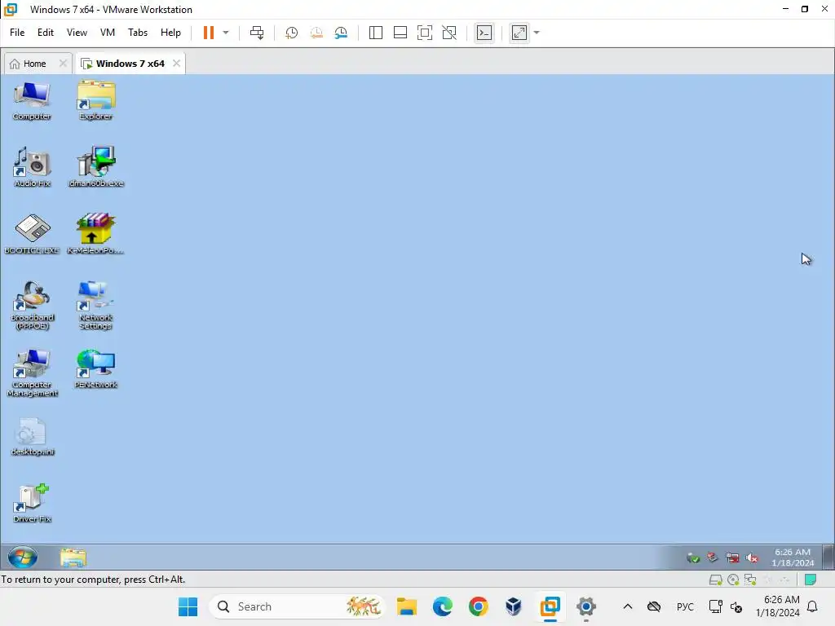The width and height of the screenshot is (835, 626).
Task: Open the Windows 7 Start orb
Action: tap(22, 558)
